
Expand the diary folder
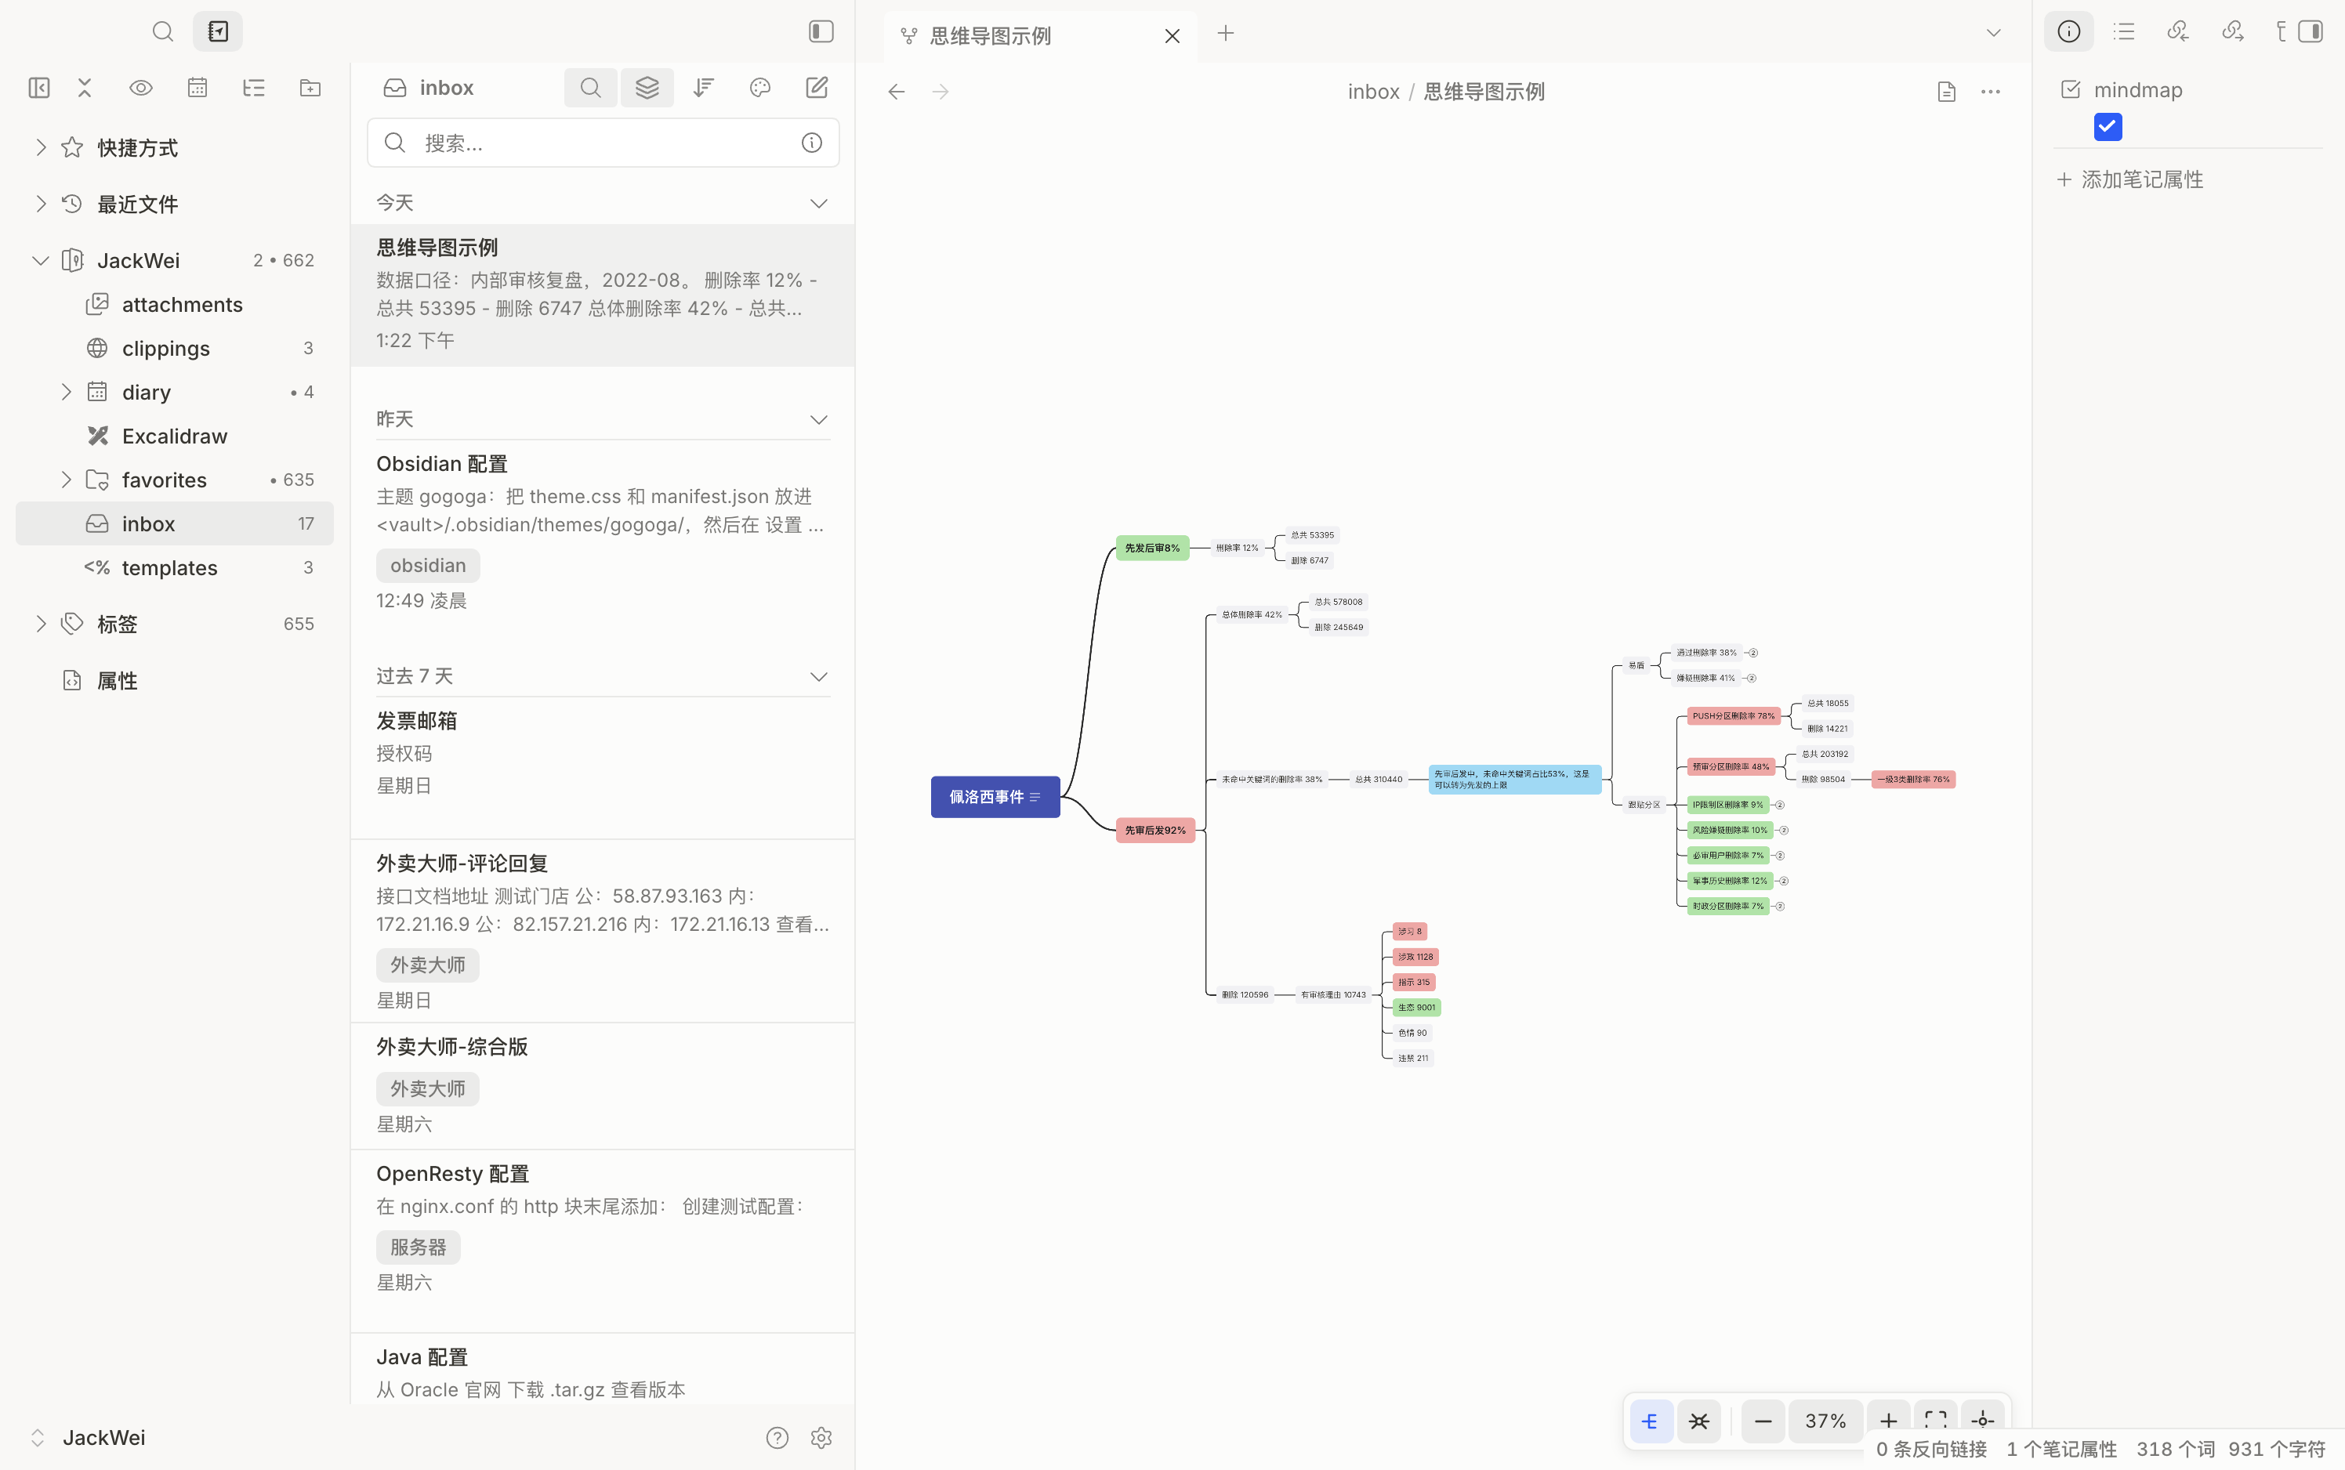click(x=66, y=392)
